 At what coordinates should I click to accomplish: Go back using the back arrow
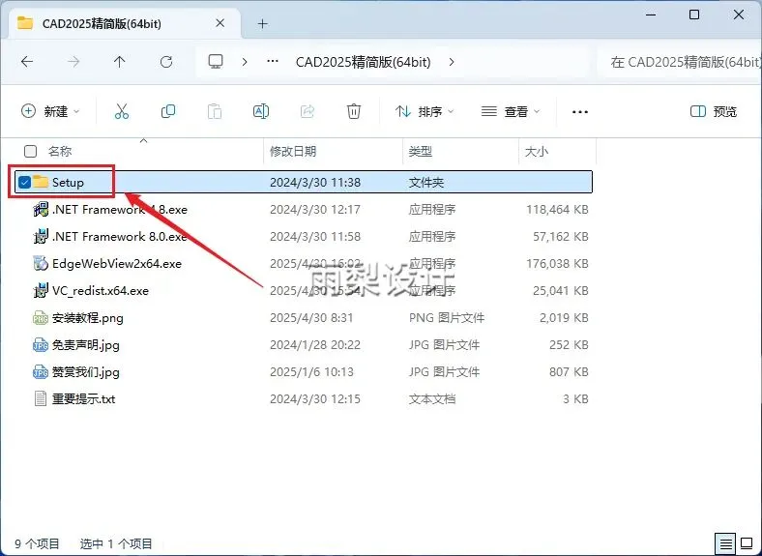(x=27, y=62)
